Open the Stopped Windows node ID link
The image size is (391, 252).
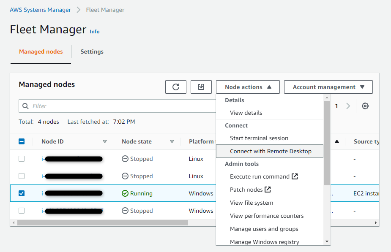pos(72,211)
